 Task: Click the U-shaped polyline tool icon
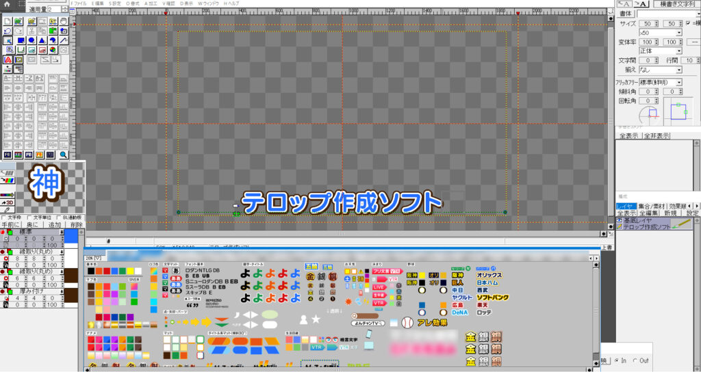click(21, 50)
